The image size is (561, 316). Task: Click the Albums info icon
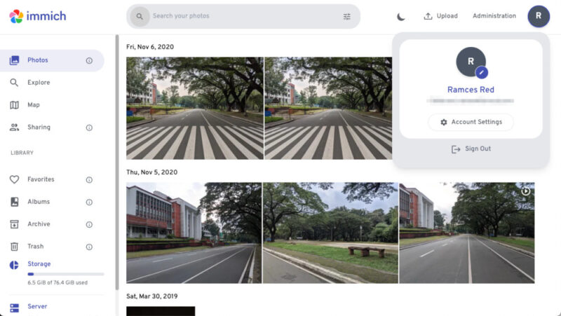[89, 202]
